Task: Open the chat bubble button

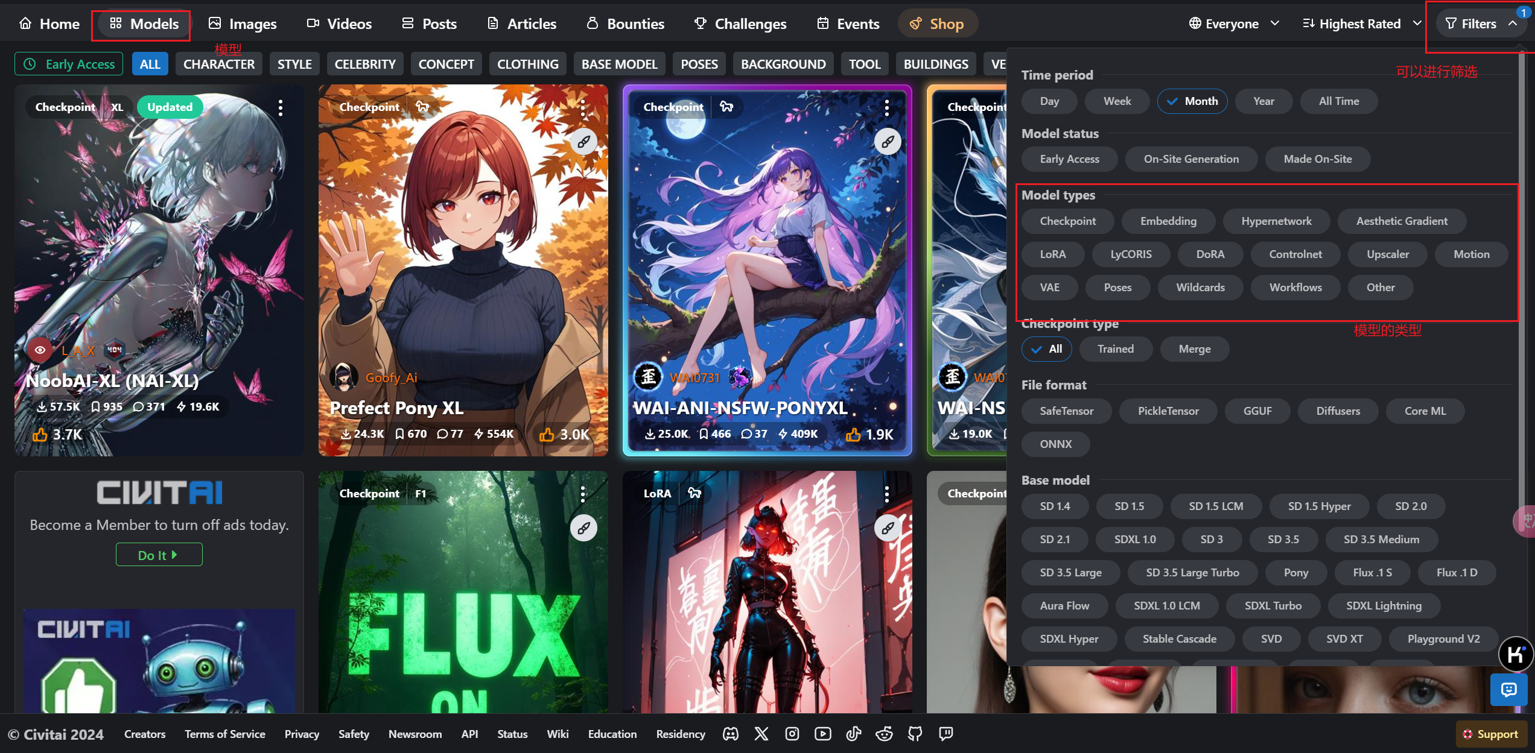Action: point(1508,689)
